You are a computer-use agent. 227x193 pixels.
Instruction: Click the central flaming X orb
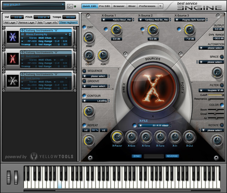point(153,88)
